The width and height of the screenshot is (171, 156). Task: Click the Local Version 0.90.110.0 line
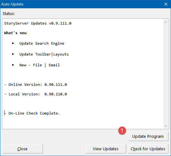tap(36, 94)
